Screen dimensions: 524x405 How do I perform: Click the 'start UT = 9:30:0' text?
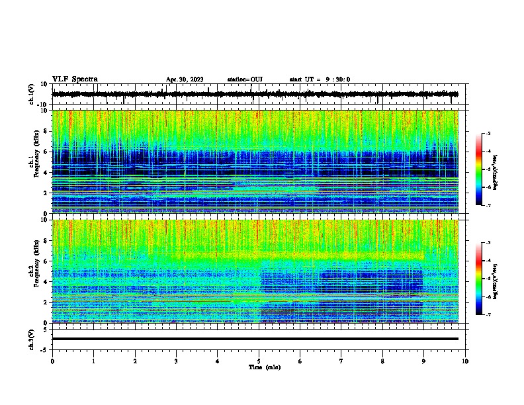(x=320, y=79)
